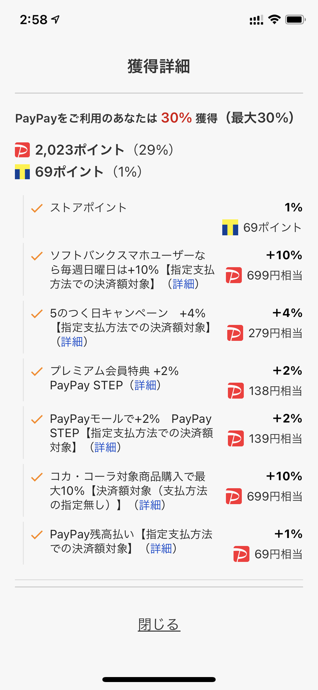Image resolution: width=318 pixels, height=690 pixels.
Task: Tap the PayPay logo beside 2,023ポイント
Action: click(x=22, y=150)
